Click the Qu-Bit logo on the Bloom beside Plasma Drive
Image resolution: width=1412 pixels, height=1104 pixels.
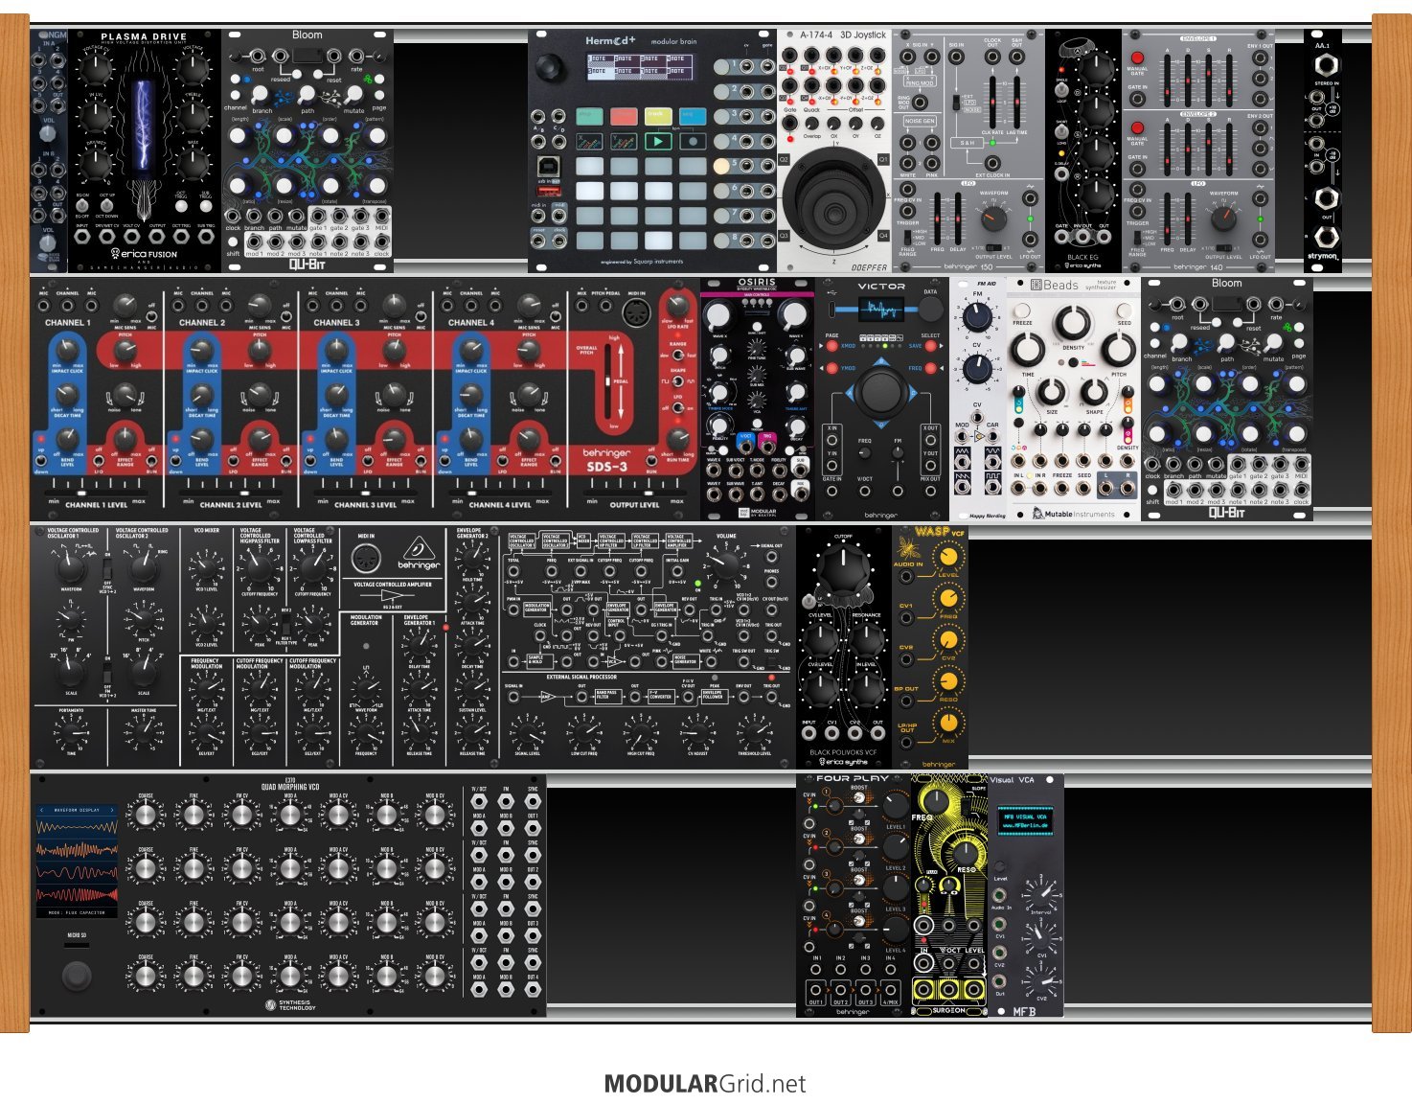[307, 264]
